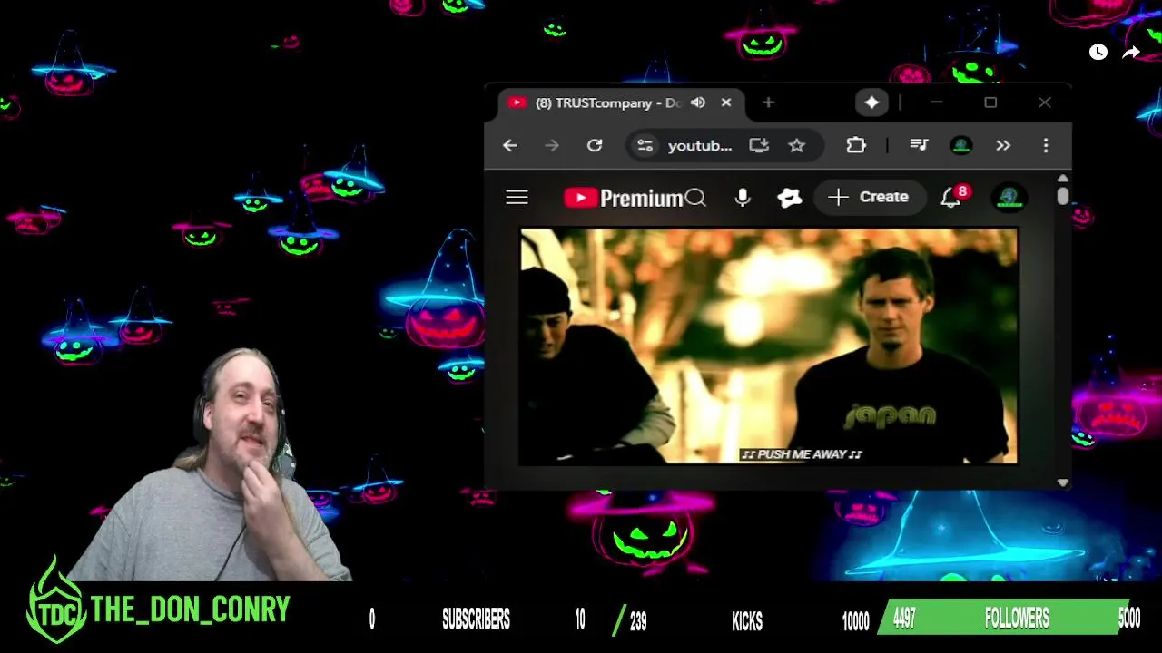
Task: Click the vertical scrollbar thumb
Action: click(x=1063, y=195)
